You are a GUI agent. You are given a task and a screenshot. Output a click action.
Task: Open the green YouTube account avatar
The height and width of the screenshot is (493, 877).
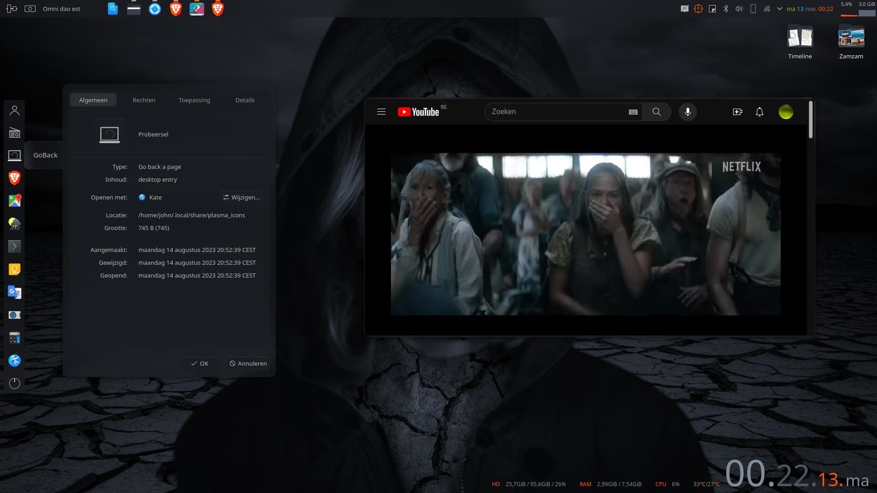pyautogui.click(x=786, y=112)
